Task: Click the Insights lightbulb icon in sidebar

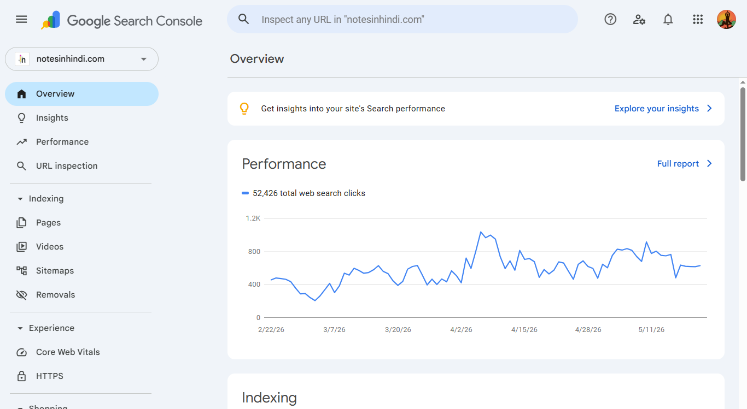Action: (x=21, y=118)
